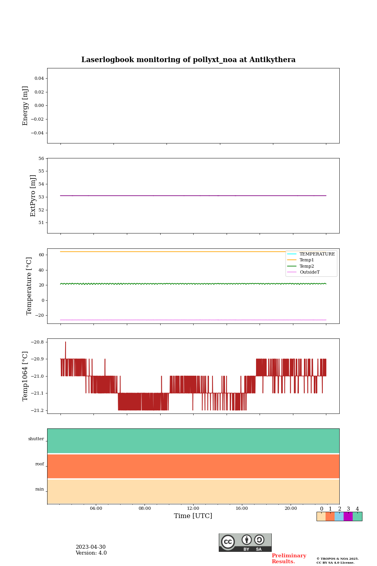Click the shutter row label

[36, 439]
